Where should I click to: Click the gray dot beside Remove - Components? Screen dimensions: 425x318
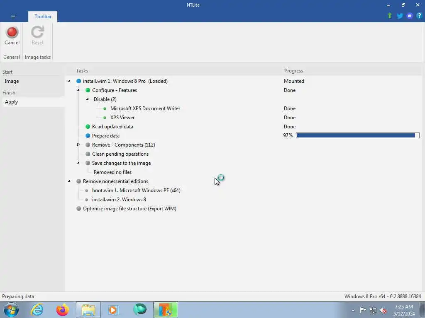click(x=88, y=145)
